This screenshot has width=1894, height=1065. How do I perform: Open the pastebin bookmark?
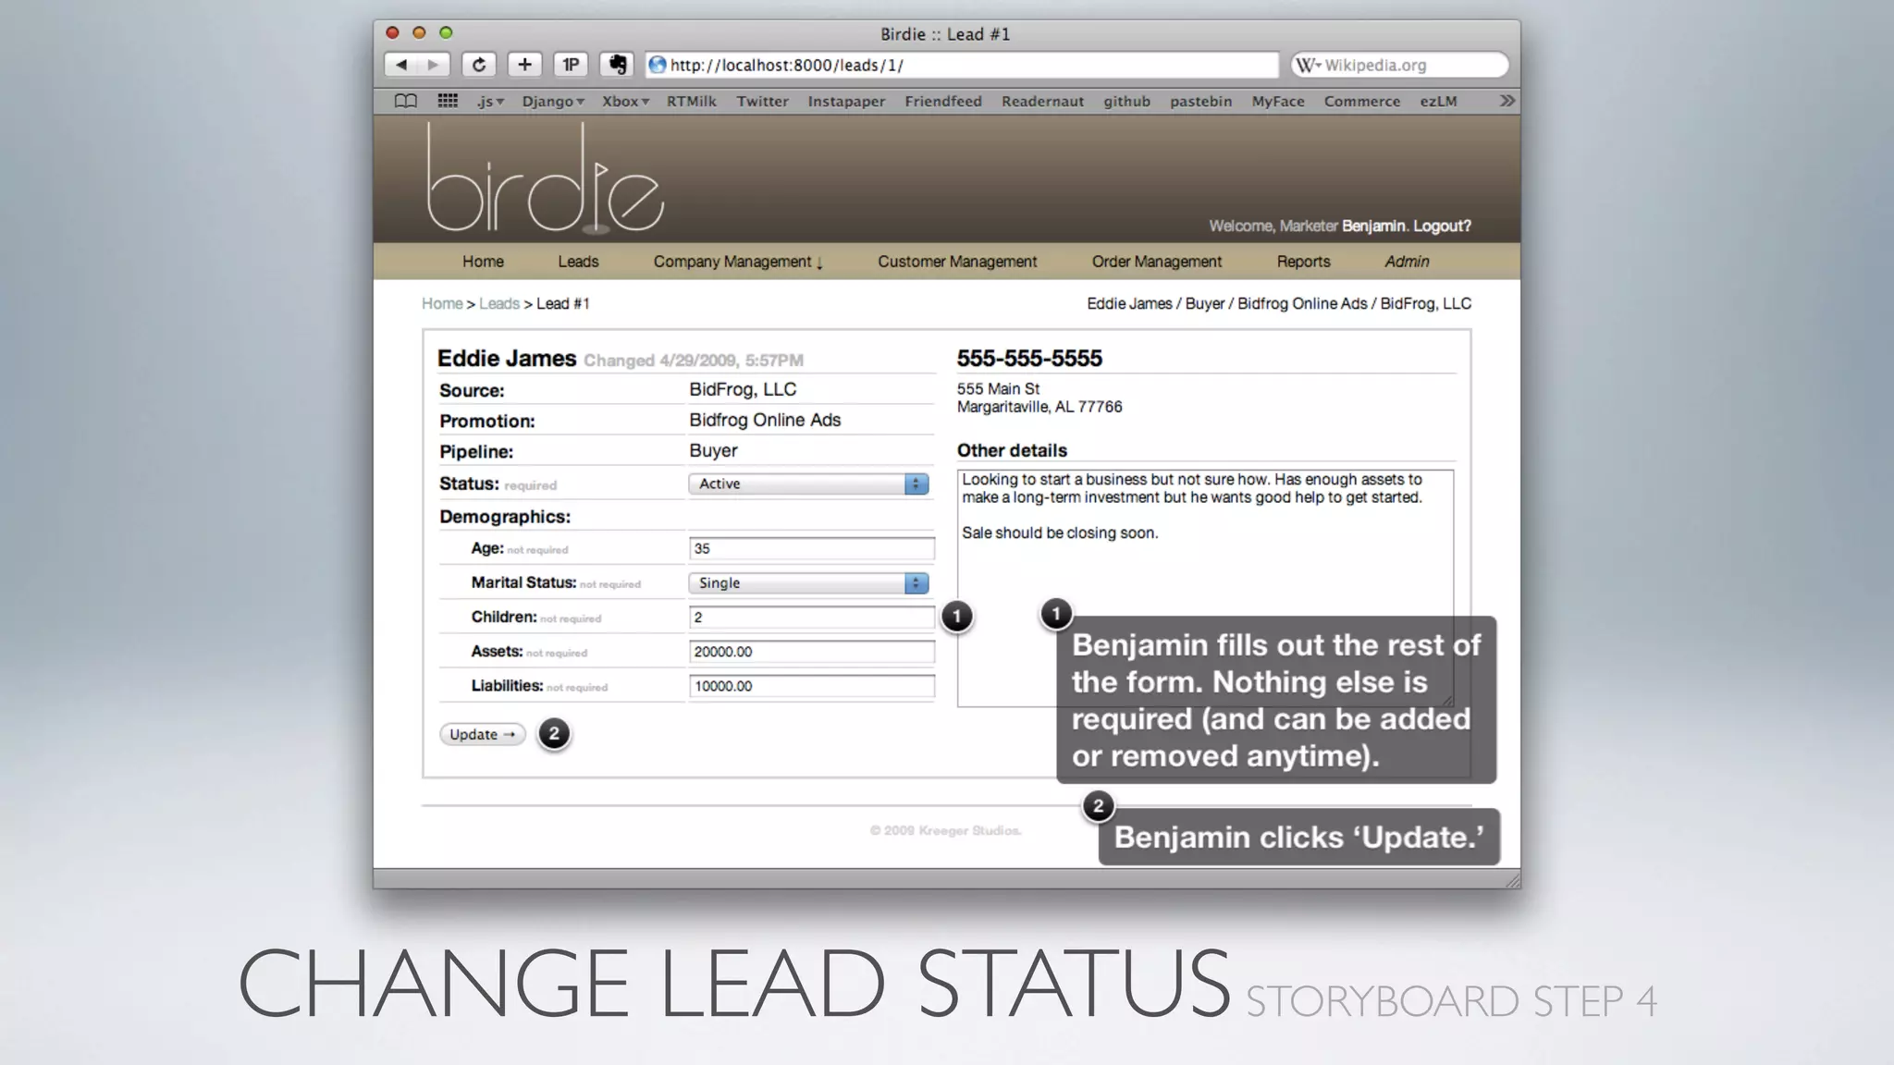tap(1200, 102)
